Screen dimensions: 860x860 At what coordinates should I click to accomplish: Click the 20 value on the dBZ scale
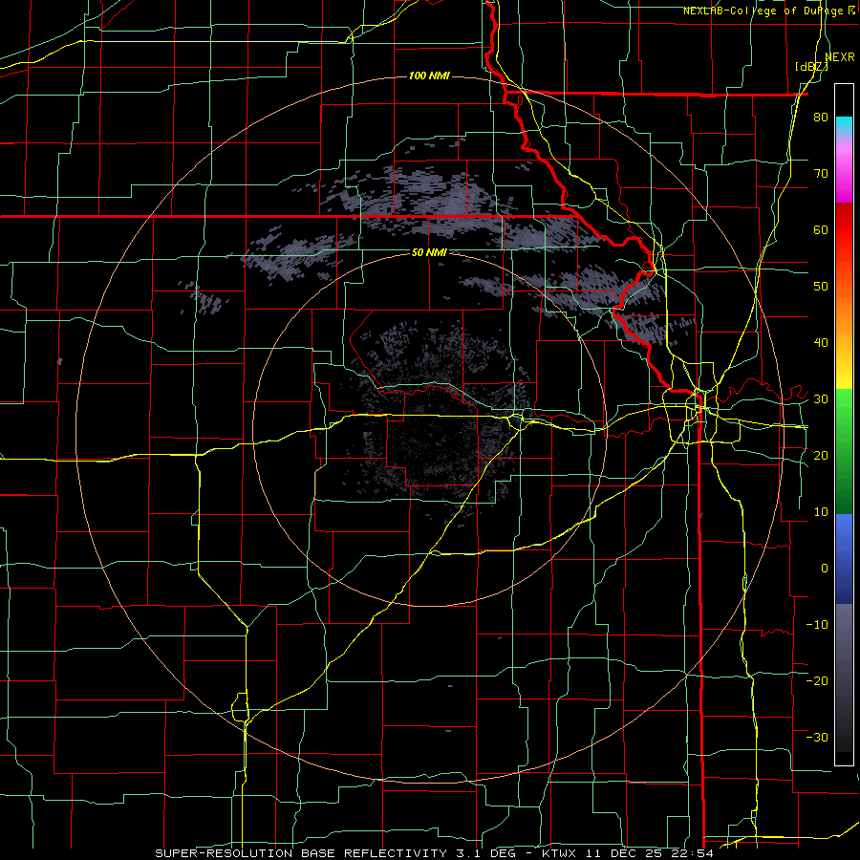point(821,455)
